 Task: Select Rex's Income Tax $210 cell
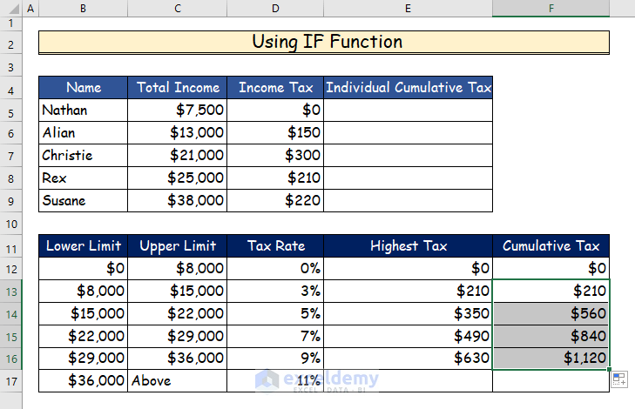click(x=275, y=178)
